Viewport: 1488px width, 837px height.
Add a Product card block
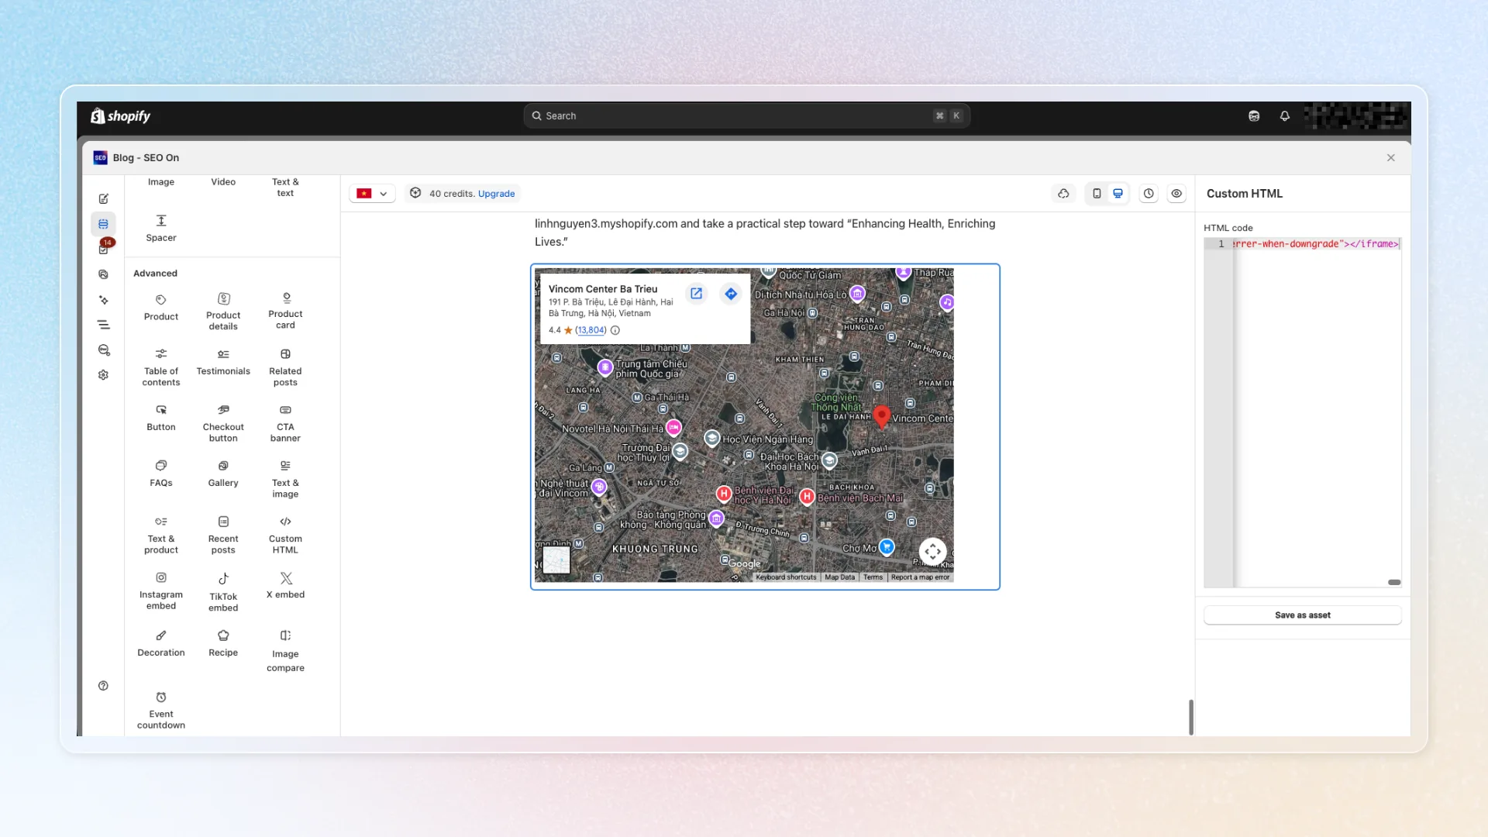pyautogui.click(x=285, y=312)
